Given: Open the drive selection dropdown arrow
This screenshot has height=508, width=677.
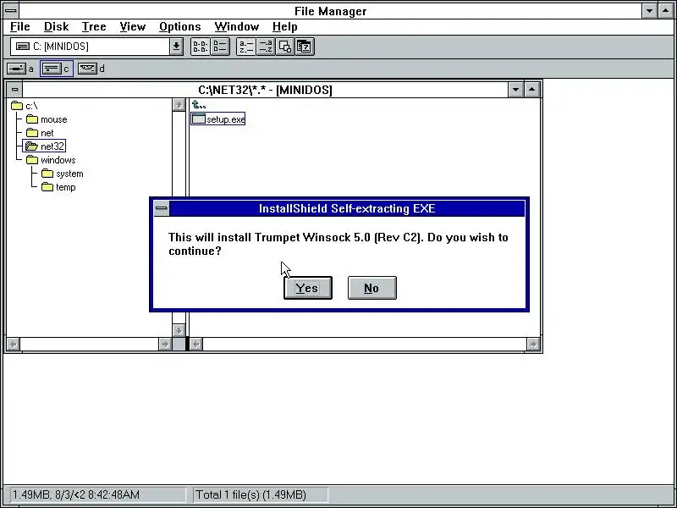Looking at the screenshot, I should point(176,47).
